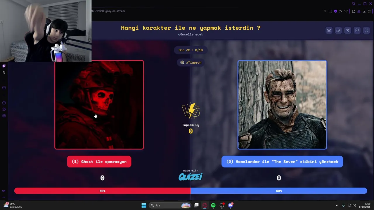The height and width of the screenshot is (210, 374).
Task: Click the Opera GX taskbar icon
Action: pyautogui.click(x=205, y=205)
